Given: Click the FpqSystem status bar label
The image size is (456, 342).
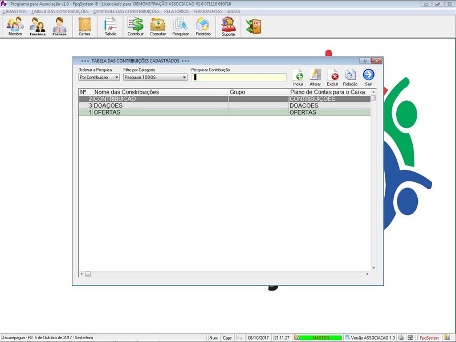Looking at the screenshot, I should pos(429,338).
